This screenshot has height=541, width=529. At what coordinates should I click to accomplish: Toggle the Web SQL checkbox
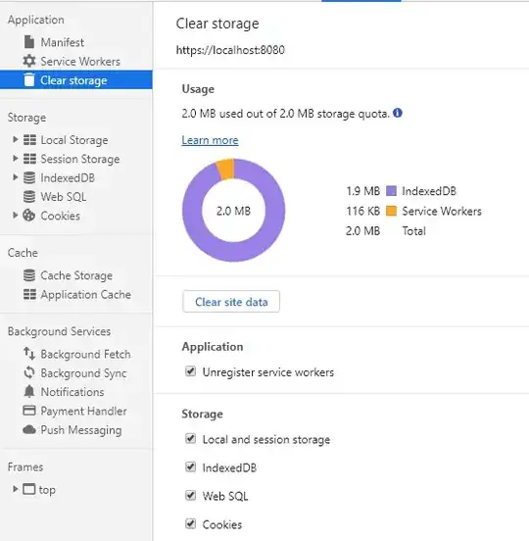(x=191, y=496)
